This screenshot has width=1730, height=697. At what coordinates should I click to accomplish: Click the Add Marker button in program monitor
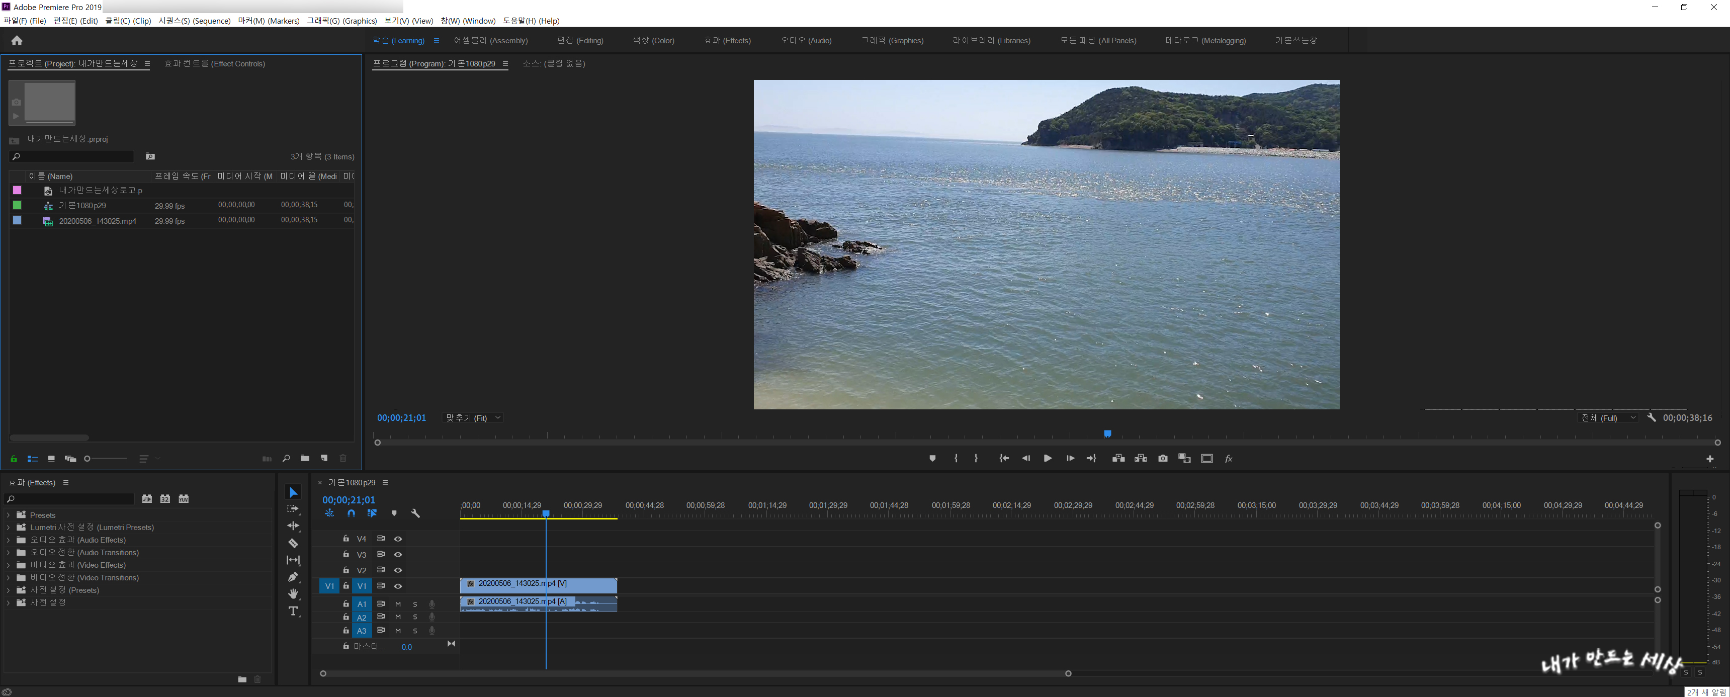click(932, 459)
